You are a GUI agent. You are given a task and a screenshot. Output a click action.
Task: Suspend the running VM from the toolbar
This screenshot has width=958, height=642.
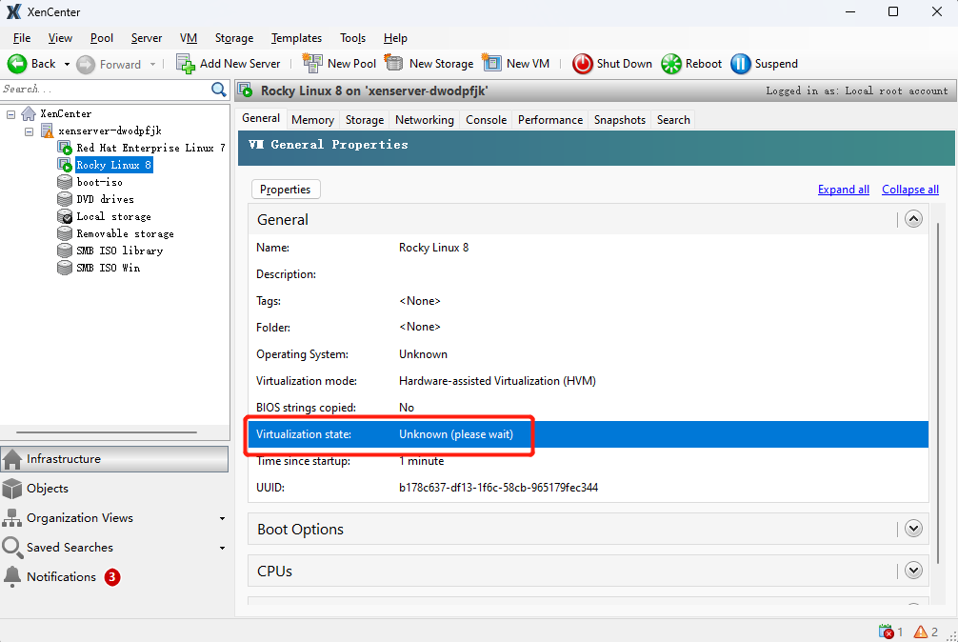(764, 63)
